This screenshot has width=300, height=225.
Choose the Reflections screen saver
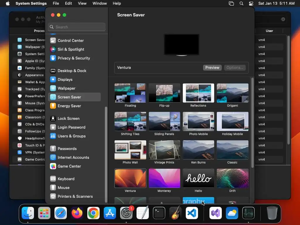pos(198,93)
